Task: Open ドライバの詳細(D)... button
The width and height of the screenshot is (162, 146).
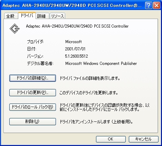Action: [32, 78]
